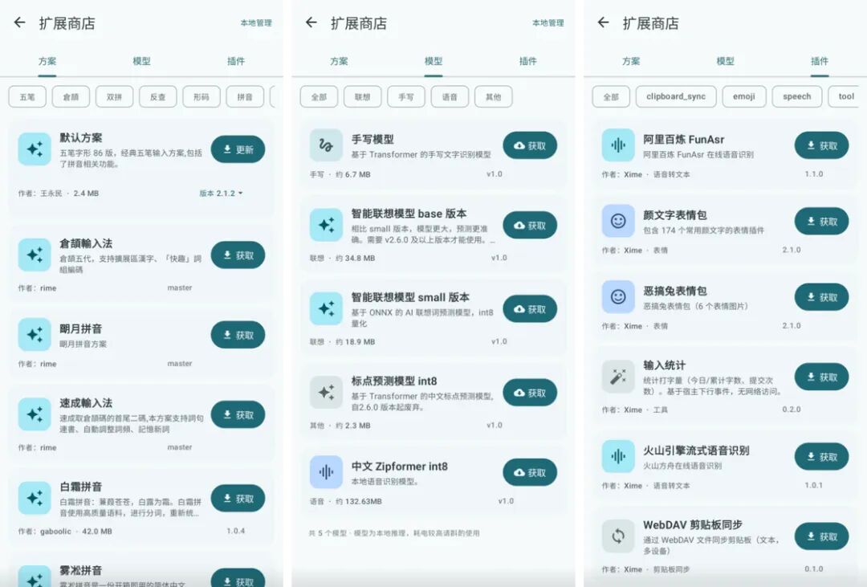Filter schemes by 双拼 chip
The width and height of the screenshot is (867, 587).
[x=115, y=97]
